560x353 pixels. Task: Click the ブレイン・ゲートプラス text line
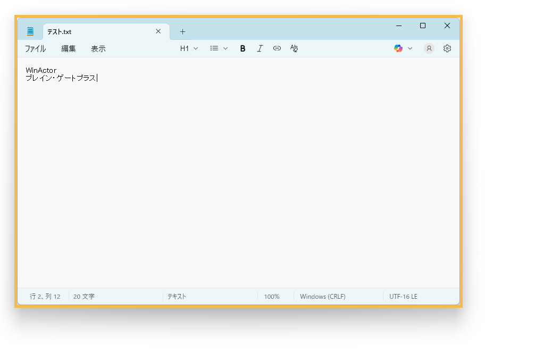61,78
